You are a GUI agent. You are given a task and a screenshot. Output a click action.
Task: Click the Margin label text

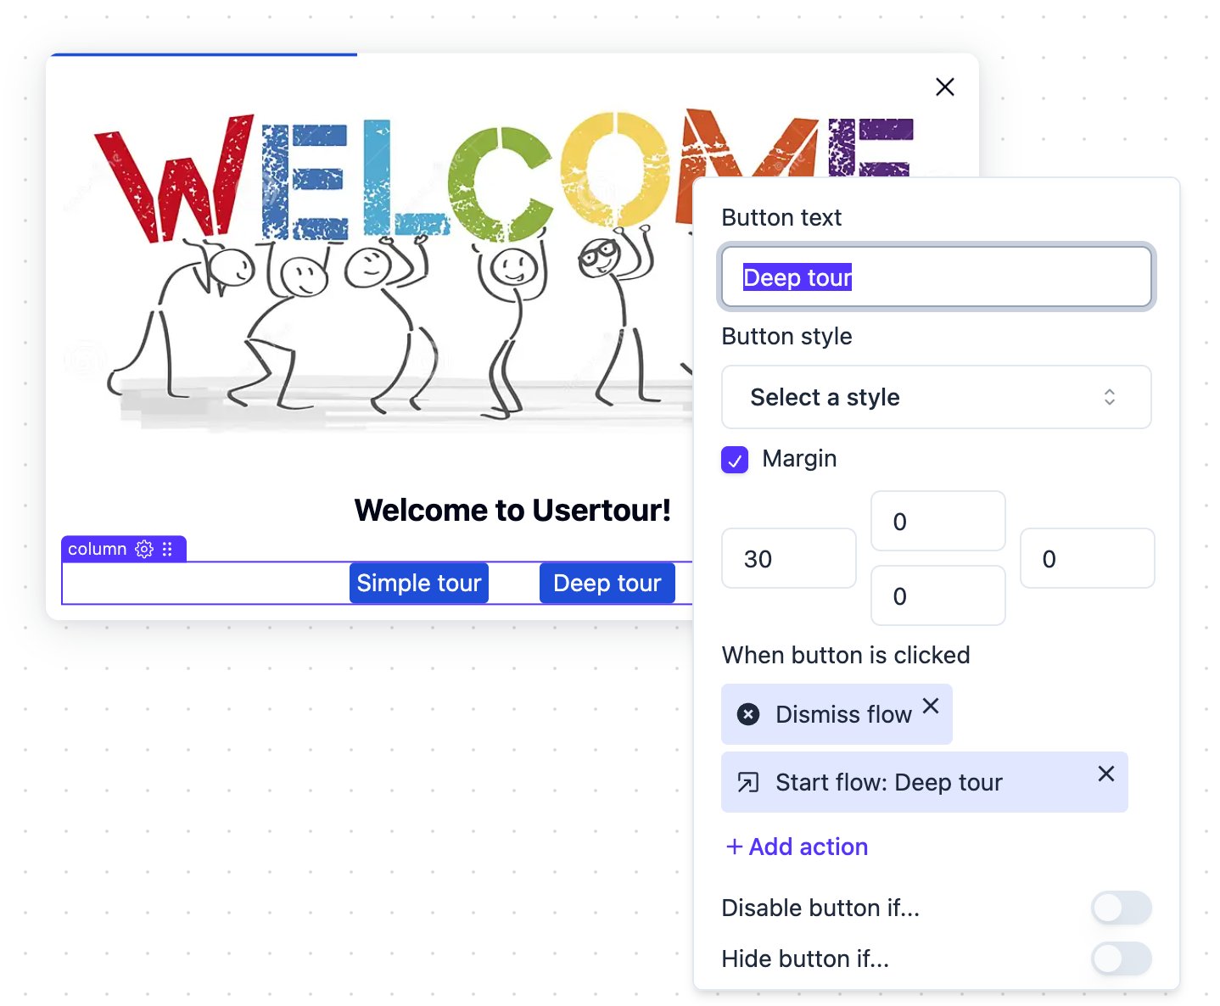(799, 459)
